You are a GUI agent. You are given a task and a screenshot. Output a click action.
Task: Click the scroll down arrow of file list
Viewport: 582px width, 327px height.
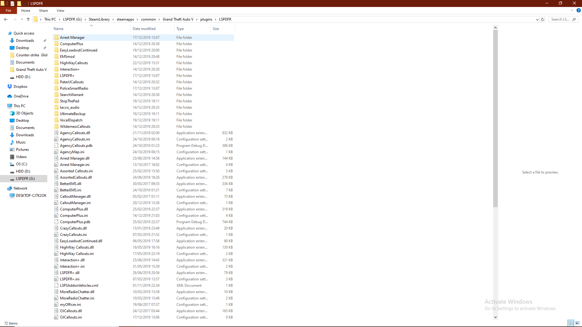coord(495,317)
